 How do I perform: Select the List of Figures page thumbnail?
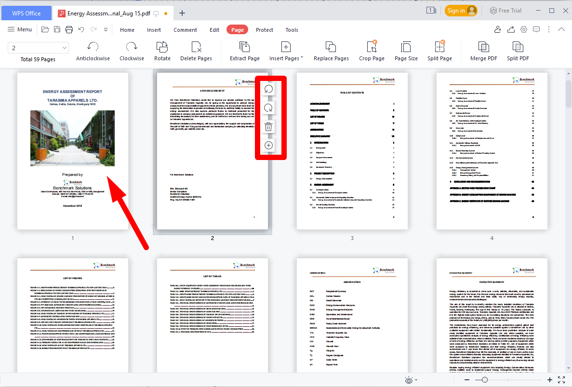73,316
